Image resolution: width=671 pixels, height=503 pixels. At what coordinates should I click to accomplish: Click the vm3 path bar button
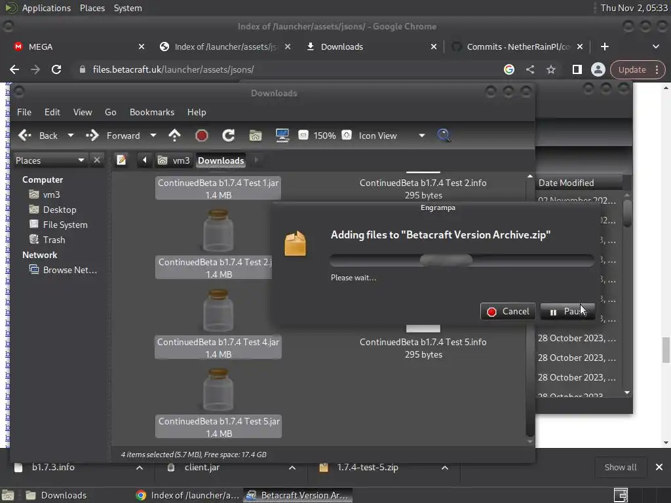tap(174, 160)
